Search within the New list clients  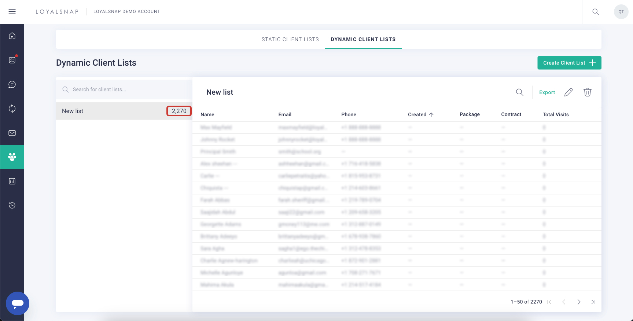tap(519, 92)
